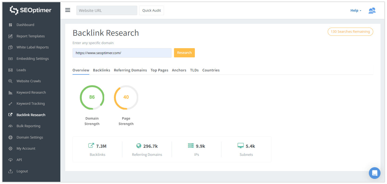This screenshot has width=387, height=184.
Task: Select the Countries tab
Action: click(x=211, y=70)
